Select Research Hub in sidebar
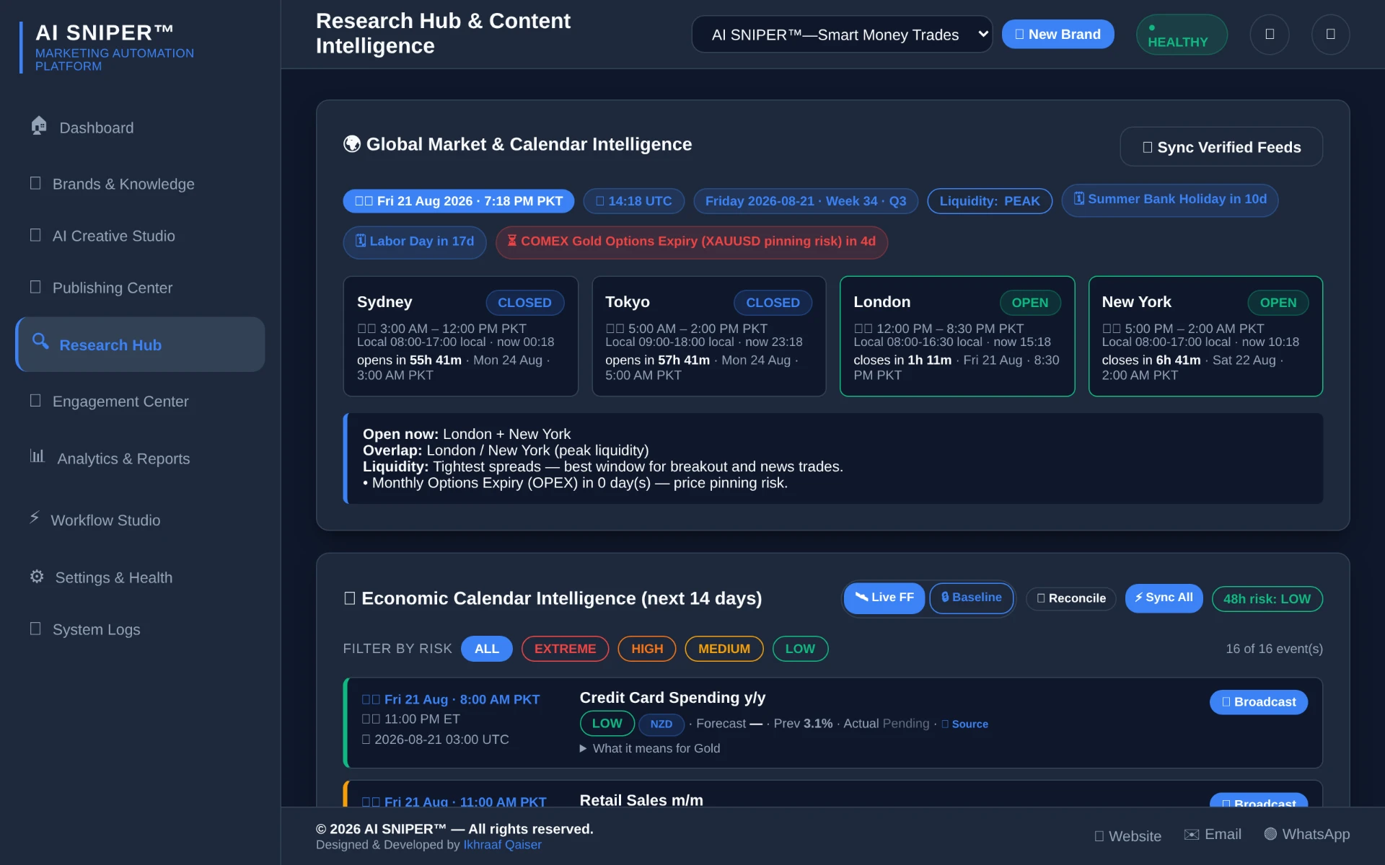 [140, 345]
